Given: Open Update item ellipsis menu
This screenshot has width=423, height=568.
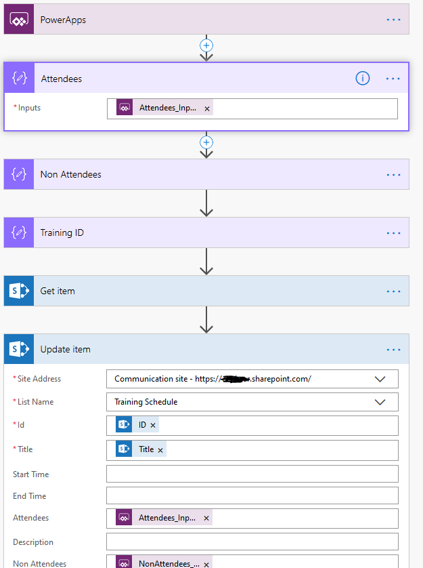Looking at the screenshot, I should point(393,349).
